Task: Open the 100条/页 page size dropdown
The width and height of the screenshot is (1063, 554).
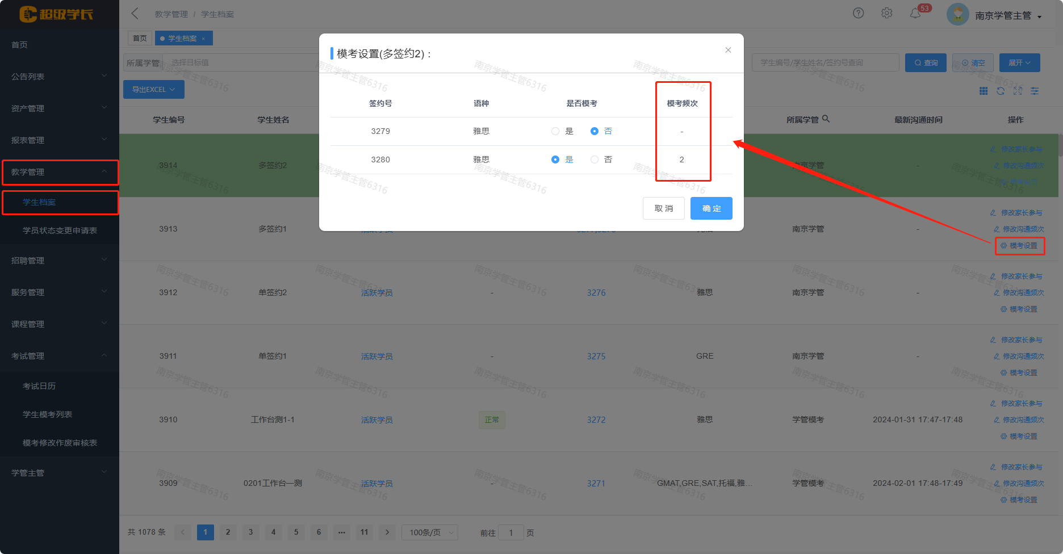Action: 430,532
